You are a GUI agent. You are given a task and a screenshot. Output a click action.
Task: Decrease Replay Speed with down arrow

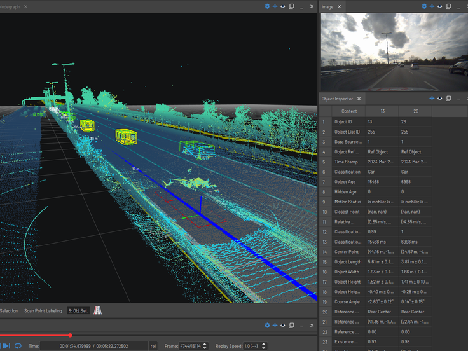pyautogui.click(x=263, y=348)
